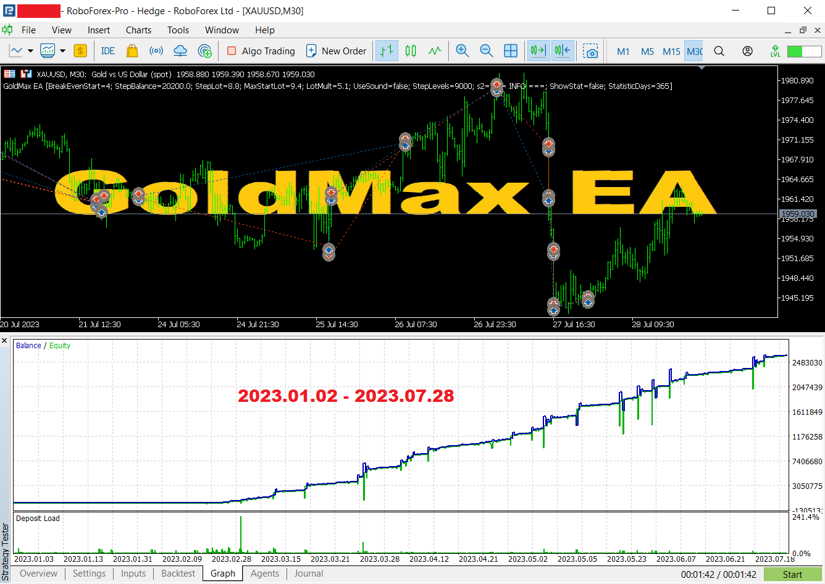The height and width of the screenshot is (584, 825).
Task: Select the M30 timeframe
Action: [x=694, y=51]
